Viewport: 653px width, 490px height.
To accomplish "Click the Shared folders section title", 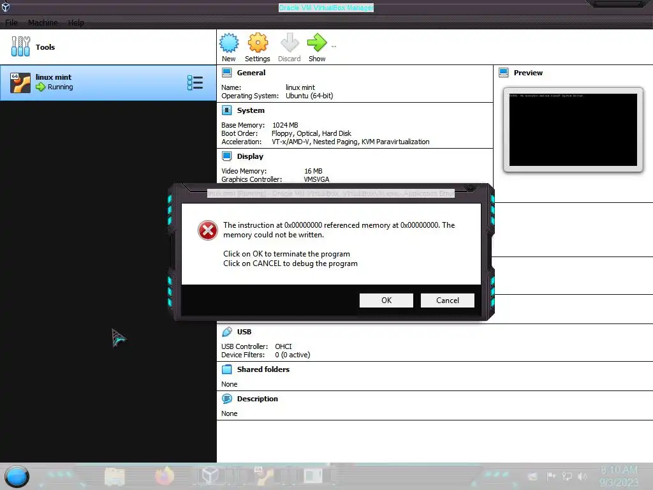I will click(x=263, y=369).
